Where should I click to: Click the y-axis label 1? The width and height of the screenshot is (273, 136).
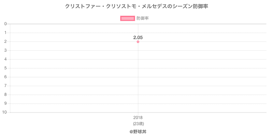(6, 33)
